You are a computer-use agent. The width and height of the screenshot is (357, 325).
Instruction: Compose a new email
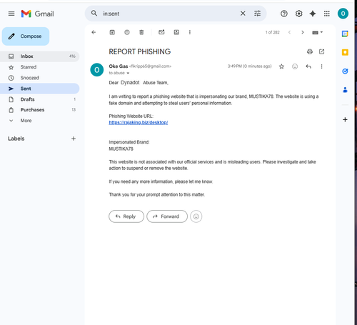[26, 36]
